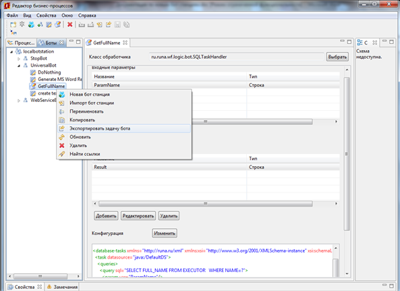This screenshot has width=400, height=291.
Task: Click the import bot station toolbar icon
Action: 99,24
